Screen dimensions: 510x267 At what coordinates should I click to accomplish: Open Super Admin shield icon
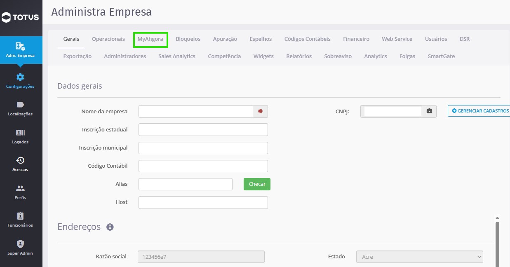tap(20, 244)
